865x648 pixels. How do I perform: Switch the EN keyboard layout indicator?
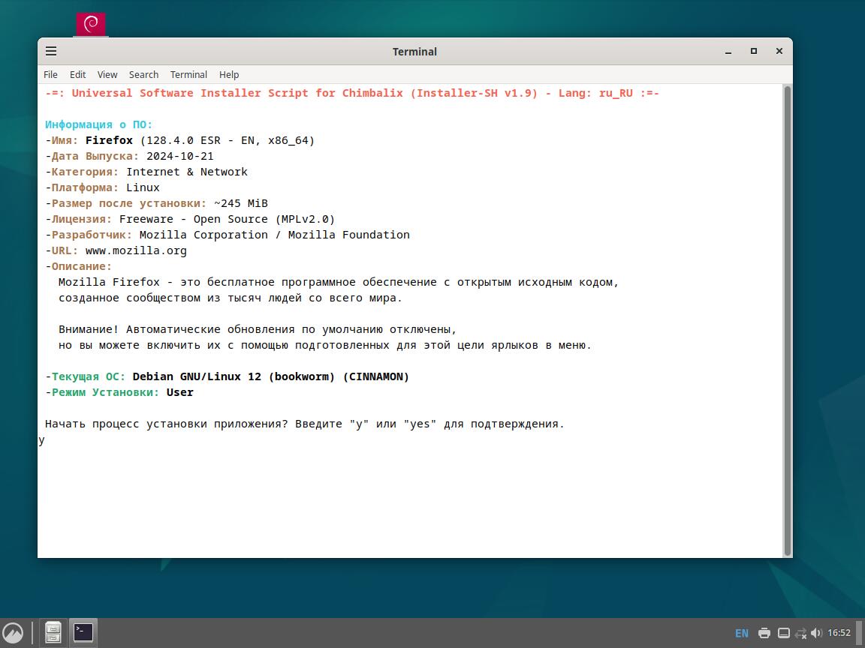pyautogui.click(x=742, y=633)
